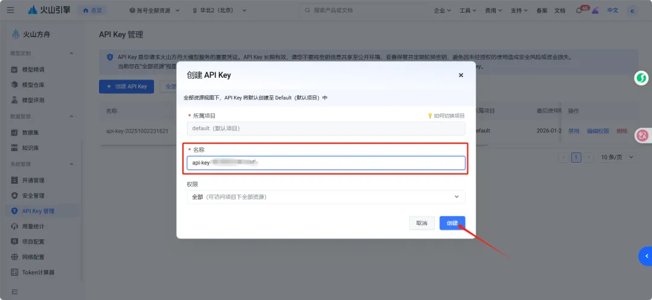Open the 总览 overview button

tap(93, 10)
